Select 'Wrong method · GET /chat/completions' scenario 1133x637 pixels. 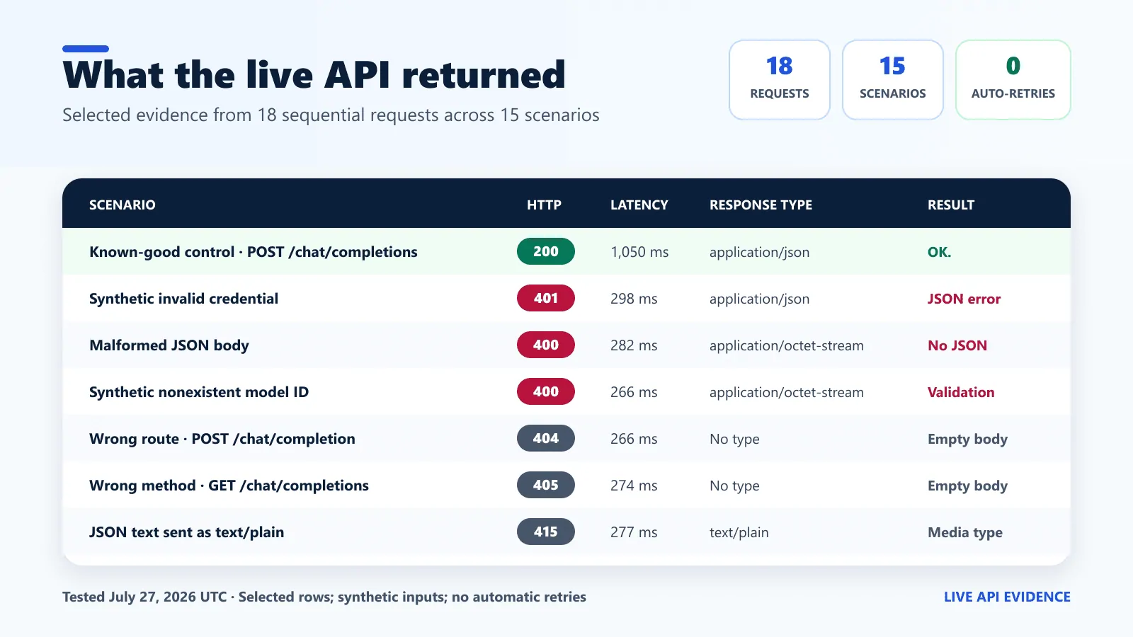tap(229, 486)
